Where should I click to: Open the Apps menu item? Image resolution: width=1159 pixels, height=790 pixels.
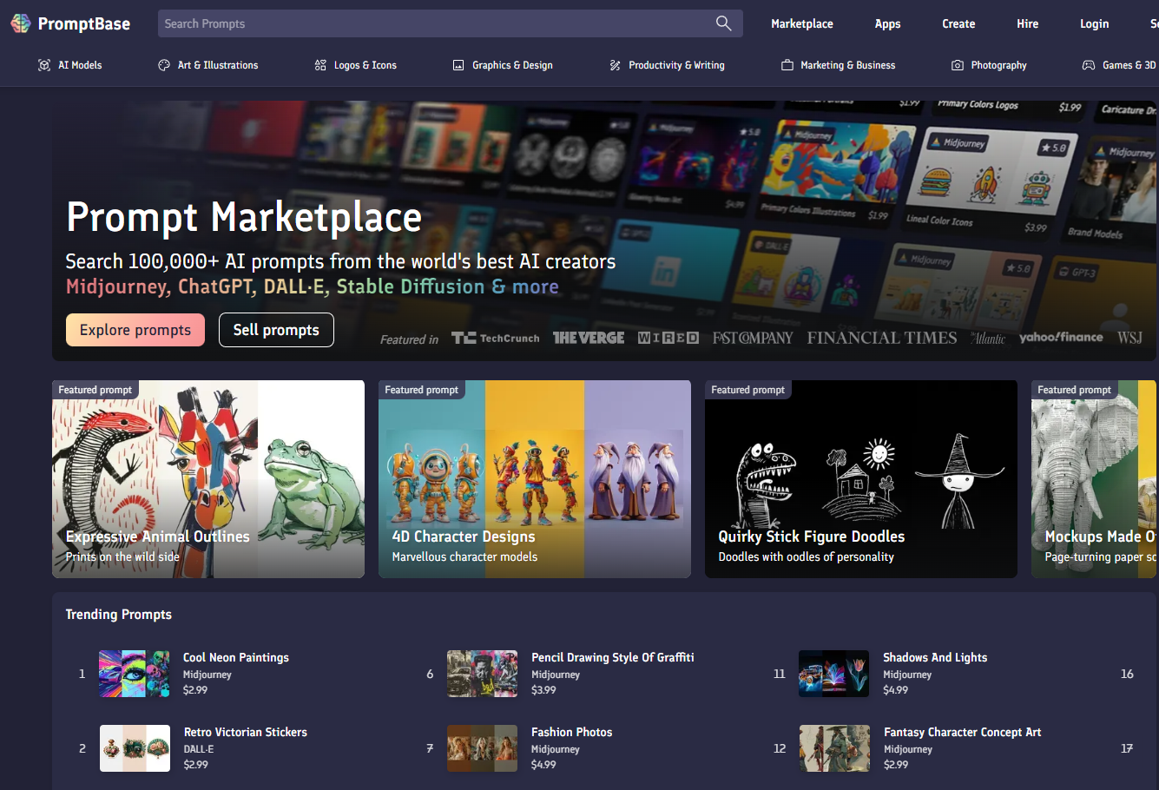click(887, 23)
